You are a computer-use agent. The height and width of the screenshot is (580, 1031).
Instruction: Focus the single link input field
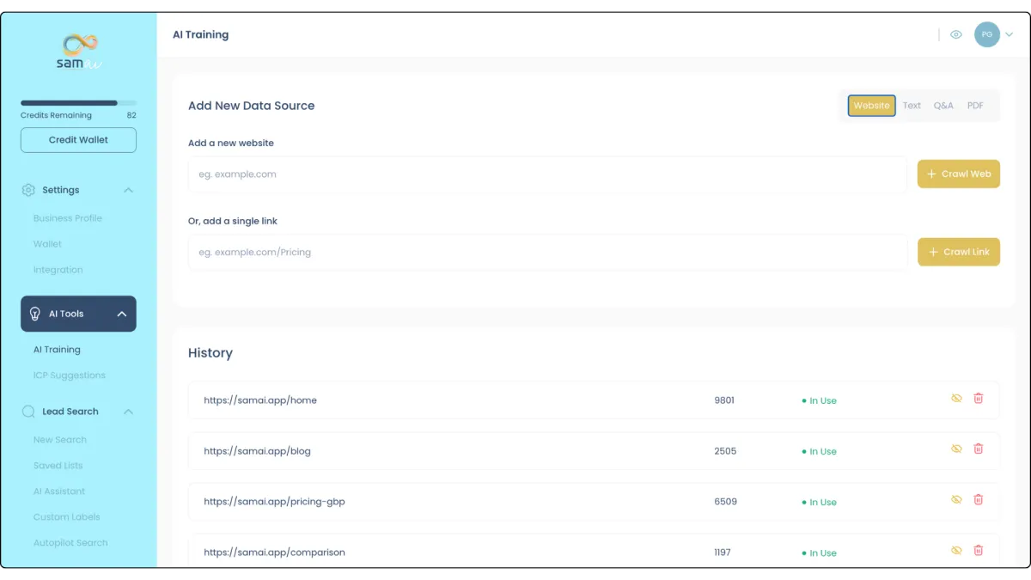click(x=547, y=253)
